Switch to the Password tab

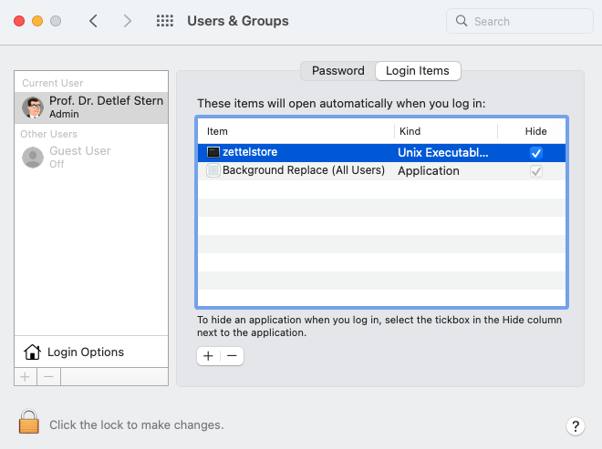[x=337, y=71]
